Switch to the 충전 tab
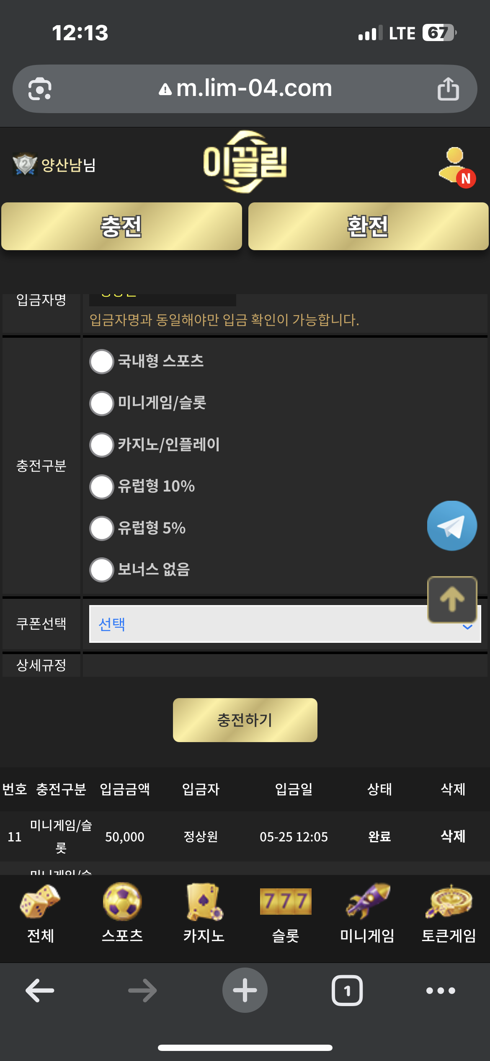This screenshot has width=490, height=1061. [122, 226]
